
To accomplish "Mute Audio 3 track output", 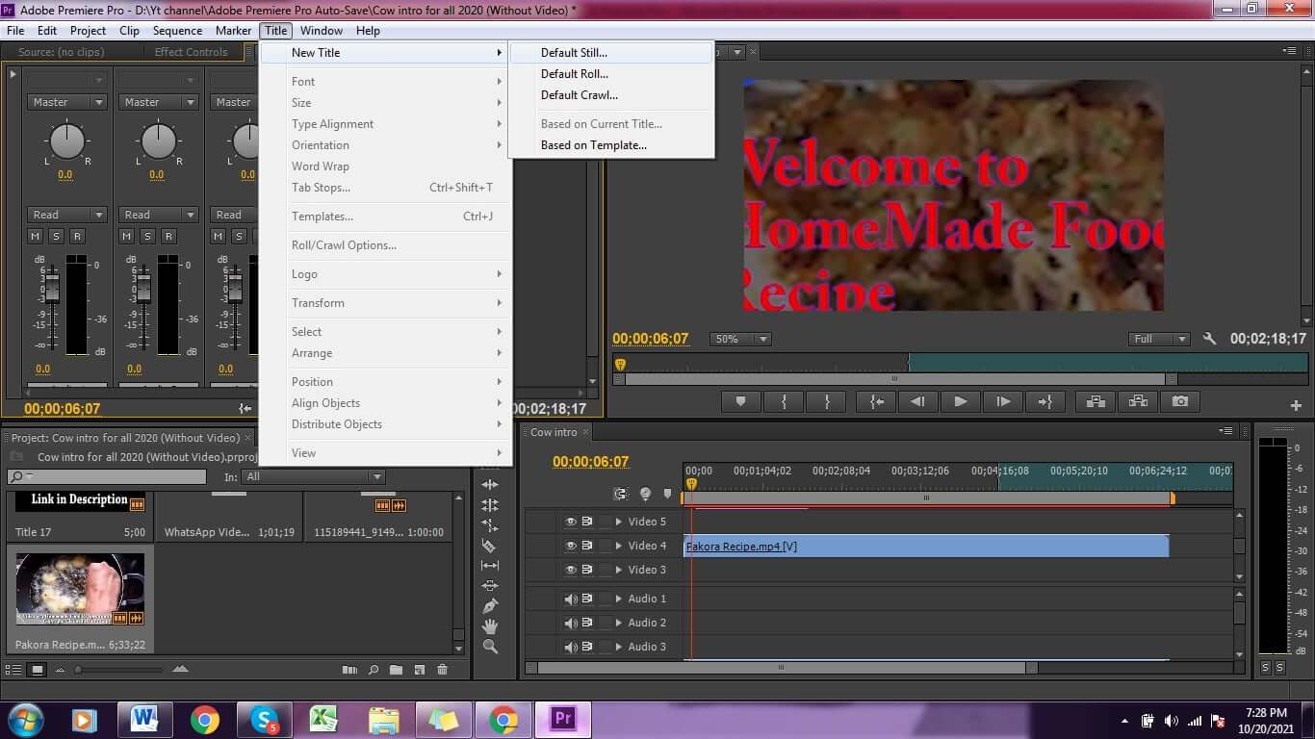I will tap(571, 647).
